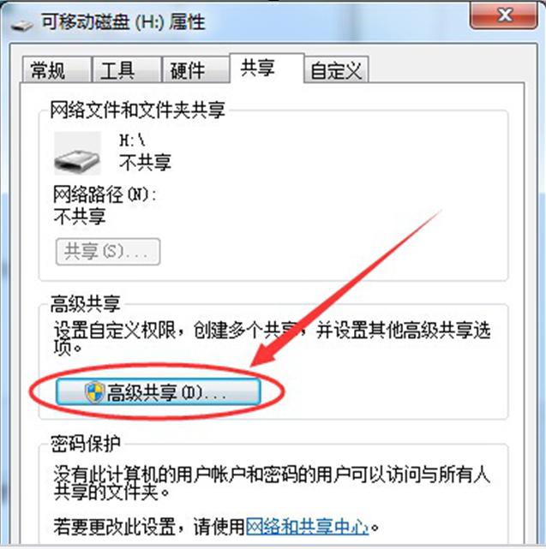Click the large H: drive icon
This screenshot has width=546, height=549.
77,153
